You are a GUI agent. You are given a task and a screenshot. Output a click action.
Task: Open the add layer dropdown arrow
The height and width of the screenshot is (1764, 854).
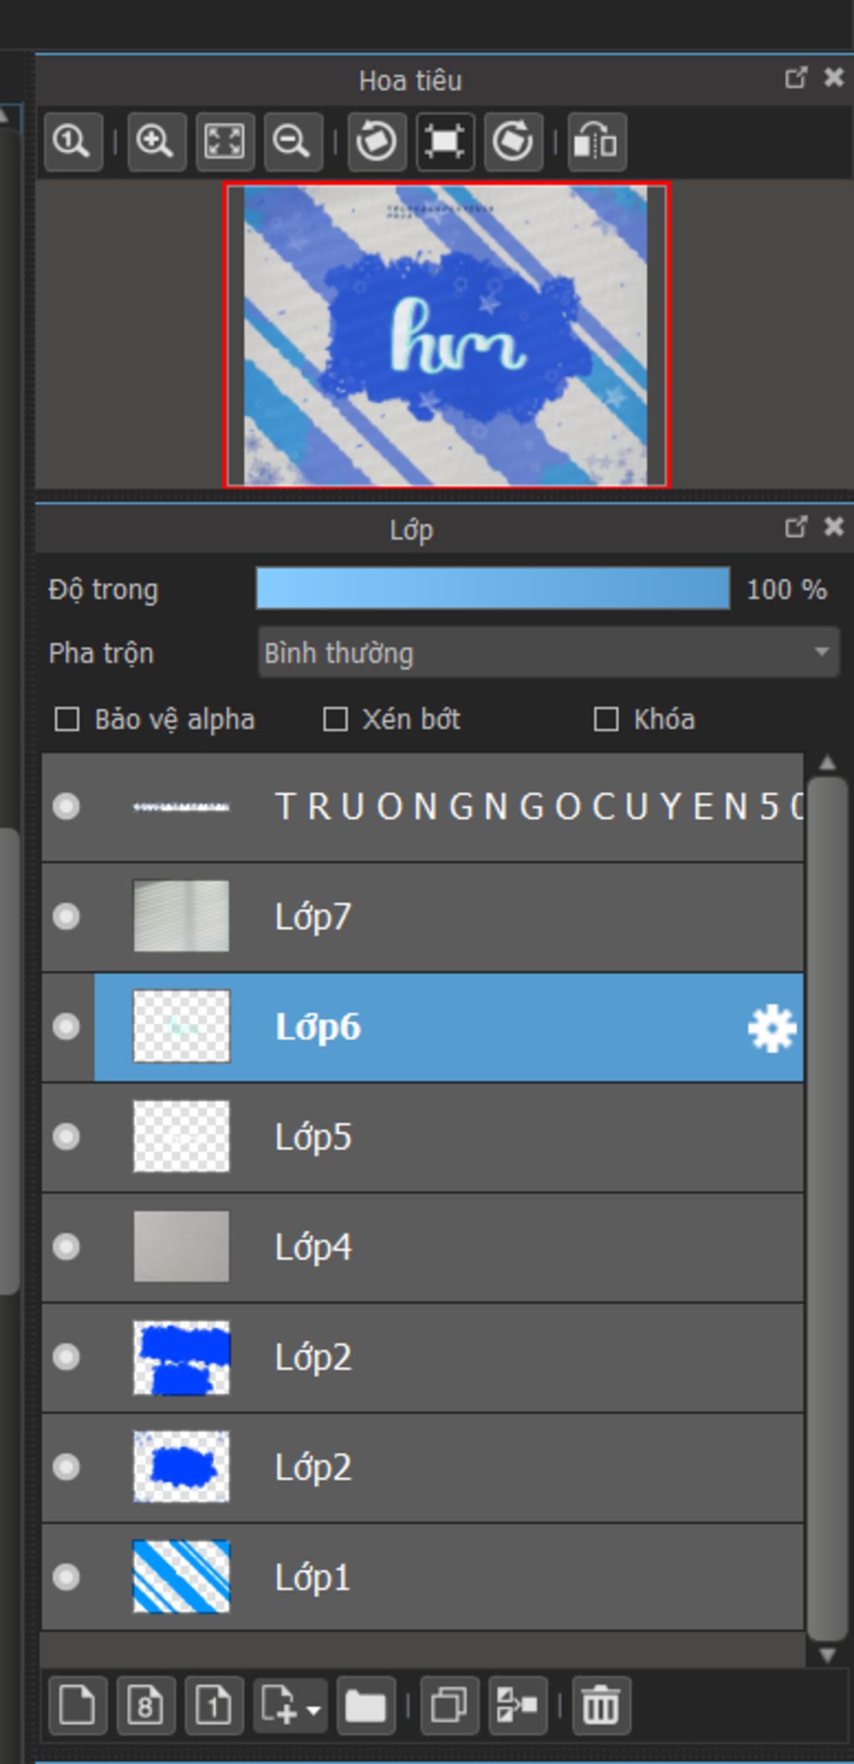(x=314, y=1709)
